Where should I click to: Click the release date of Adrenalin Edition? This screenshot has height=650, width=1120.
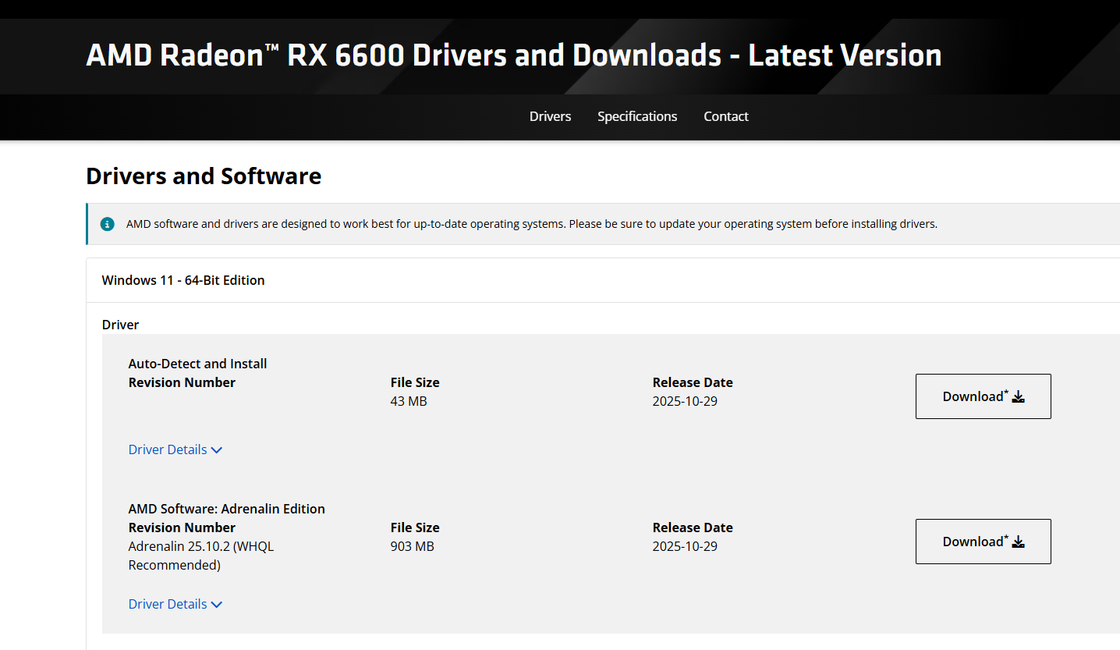685,546
